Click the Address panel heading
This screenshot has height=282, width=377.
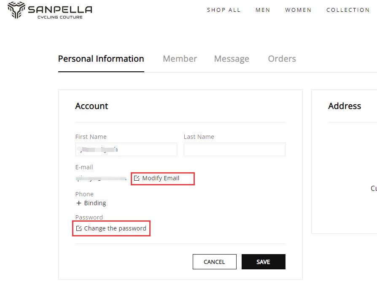tap(345, 106)
